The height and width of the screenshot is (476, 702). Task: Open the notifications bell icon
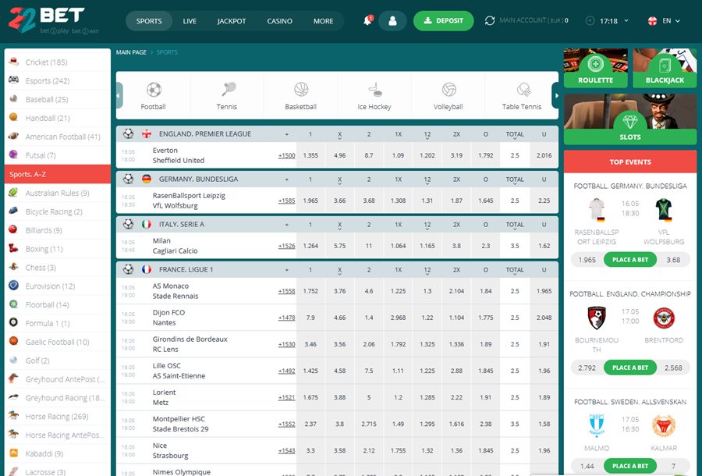pos(367,21)
